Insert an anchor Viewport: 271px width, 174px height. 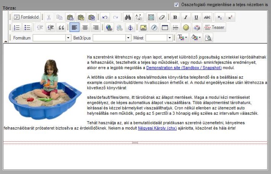point(130,27)
